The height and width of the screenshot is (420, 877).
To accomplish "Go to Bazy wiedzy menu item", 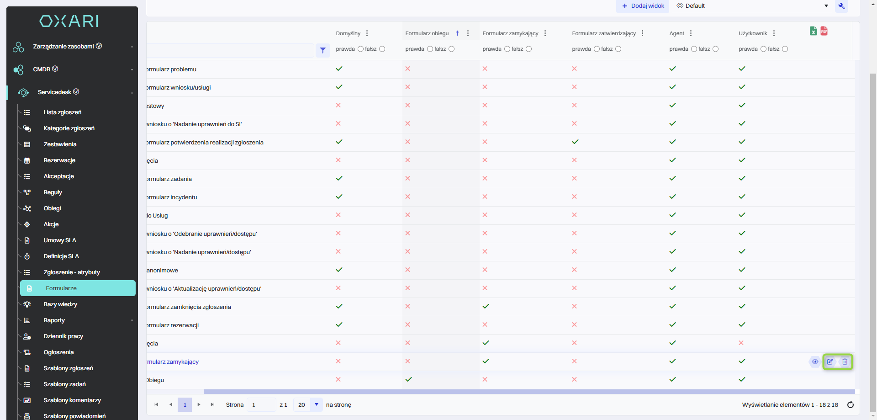I will pos(60,304).
